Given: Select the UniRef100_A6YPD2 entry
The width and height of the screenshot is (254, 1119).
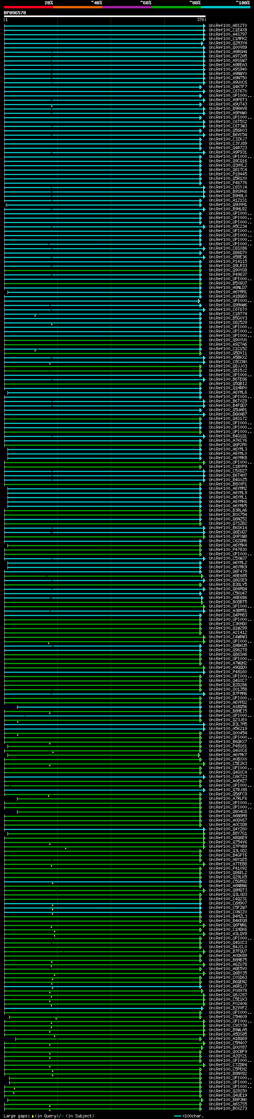Looking at the screenshot, I should (x=227, y=703).
